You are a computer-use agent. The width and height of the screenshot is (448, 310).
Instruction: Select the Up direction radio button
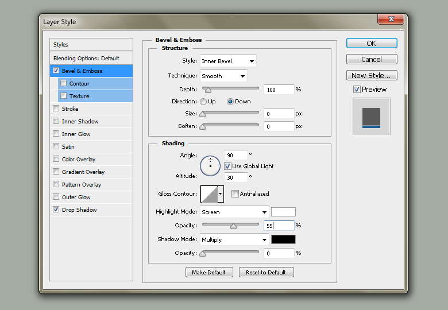[203, 102]
